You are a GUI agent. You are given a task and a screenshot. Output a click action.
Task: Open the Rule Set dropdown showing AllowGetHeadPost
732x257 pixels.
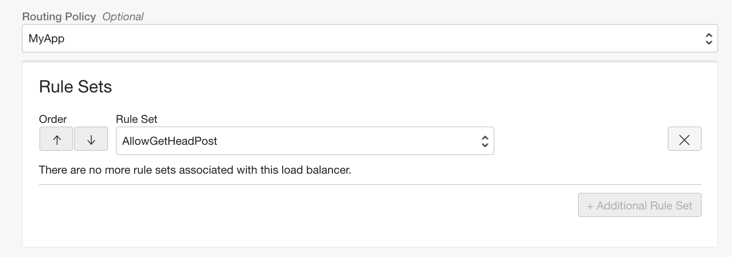click(x=305, y=141)
